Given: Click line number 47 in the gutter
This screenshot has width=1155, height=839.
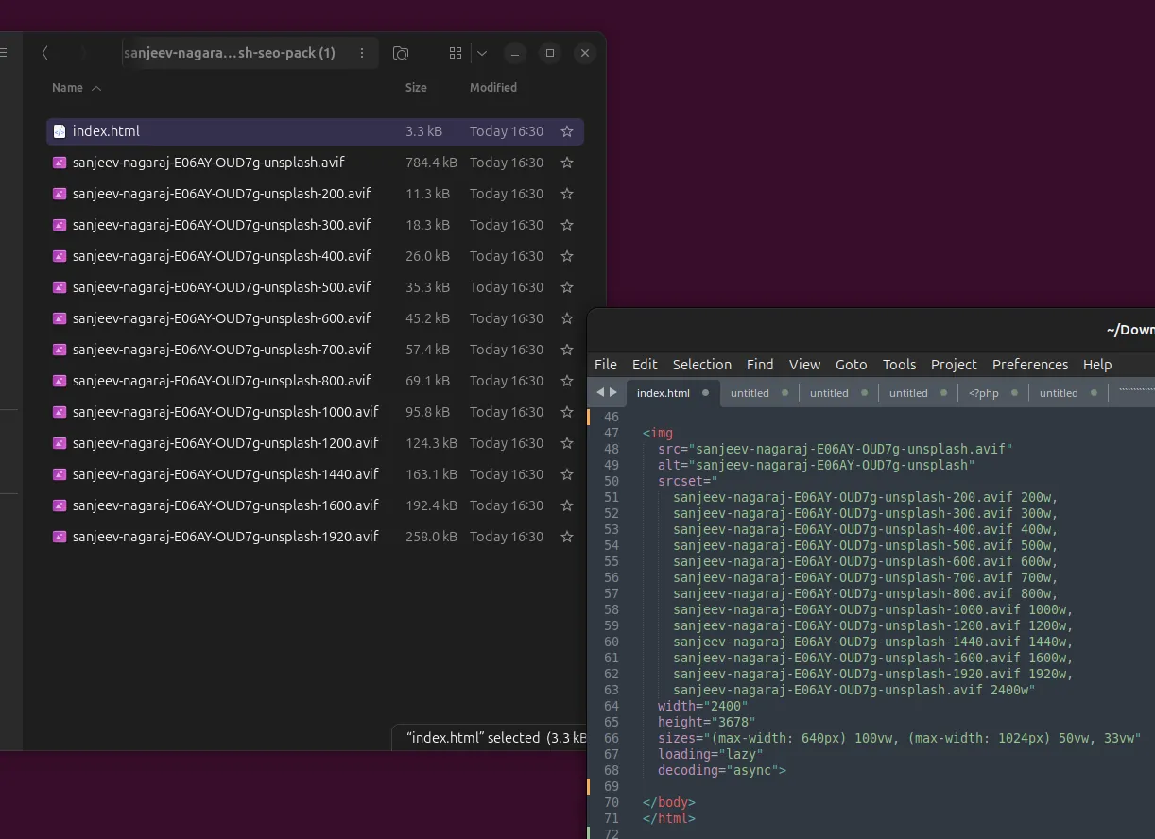Looking at the screenshot, I should 611,433.
